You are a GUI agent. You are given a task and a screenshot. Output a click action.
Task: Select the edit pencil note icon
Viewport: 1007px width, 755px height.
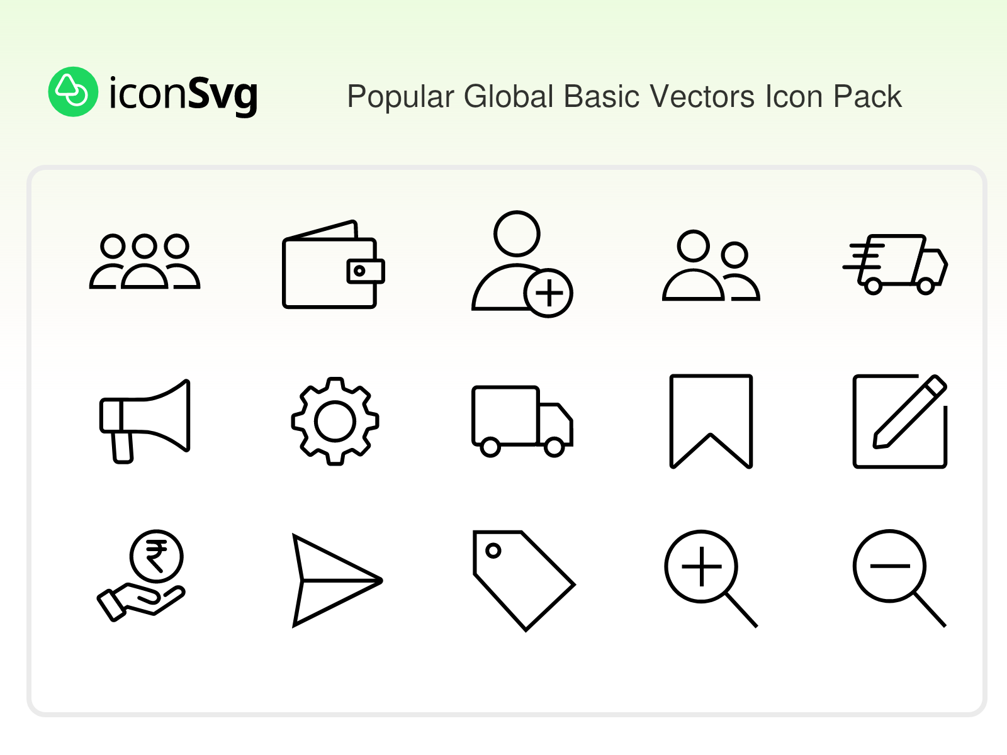[900, 421]
